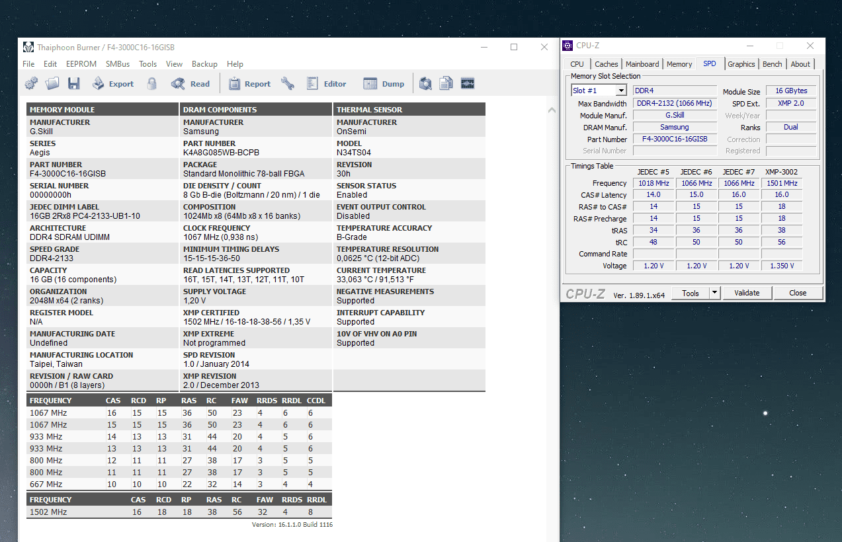Open the SMBus menu
This screenshot has width=842, height=542.
point(118,64)
